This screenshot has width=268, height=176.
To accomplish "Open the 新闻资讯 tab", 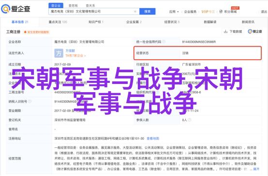I will [x=248, y=22].
